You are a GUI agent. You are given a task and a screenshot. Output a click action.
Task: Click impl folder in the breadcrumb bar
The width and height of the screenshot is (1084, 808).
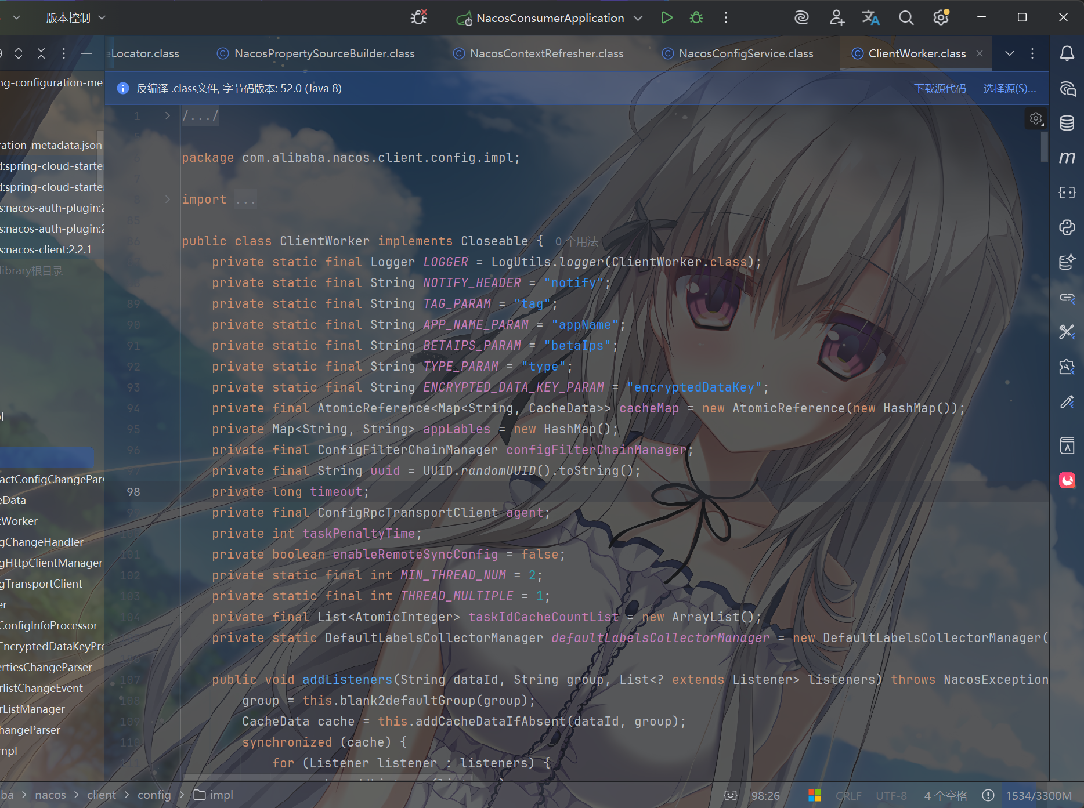pos(214,795)
